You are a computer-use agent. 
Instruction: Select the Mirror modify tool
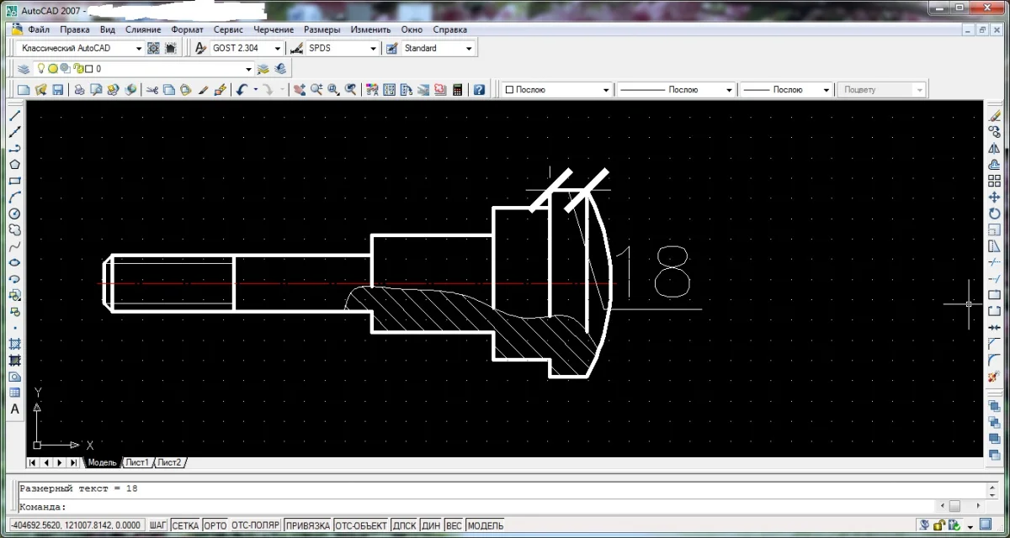tap(994, 148)
